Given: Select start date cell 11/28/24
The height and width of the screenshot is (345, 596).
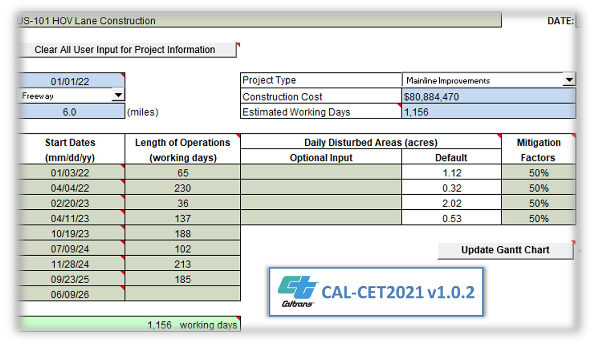Looking at the screenshot, I should [x=70, y=264].
